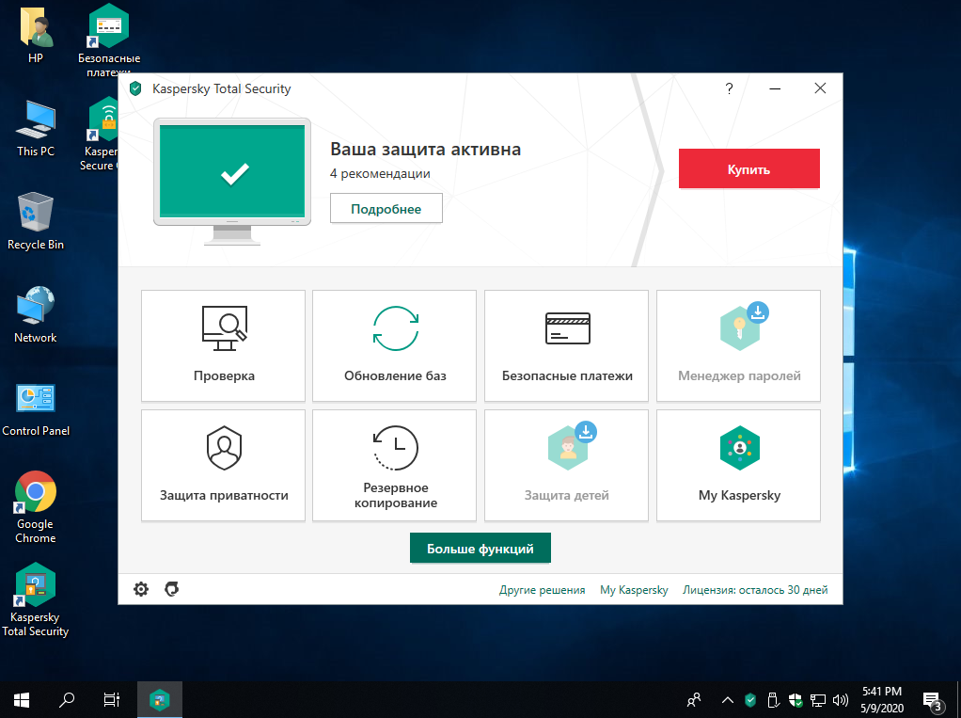
Task: Click volume speaker tray icon
Action: (841, 699)
